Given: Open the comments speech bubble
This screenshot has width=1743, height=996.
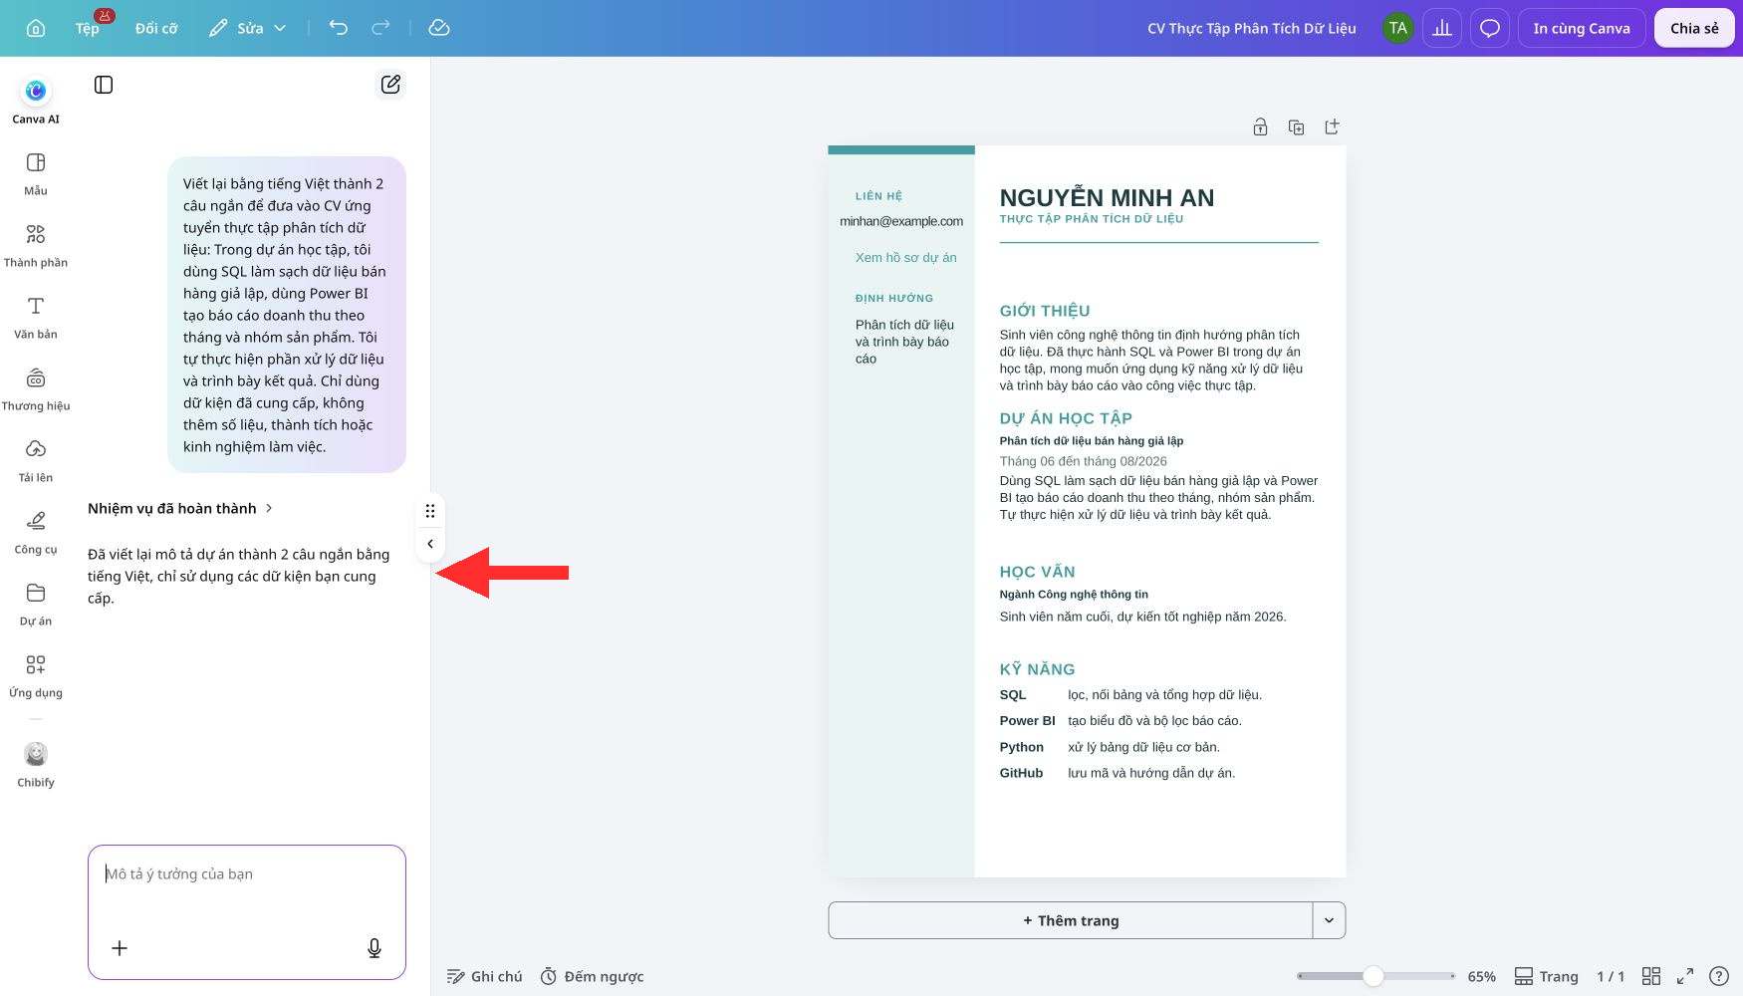Looking at the screenshot, I should 1490,28.
